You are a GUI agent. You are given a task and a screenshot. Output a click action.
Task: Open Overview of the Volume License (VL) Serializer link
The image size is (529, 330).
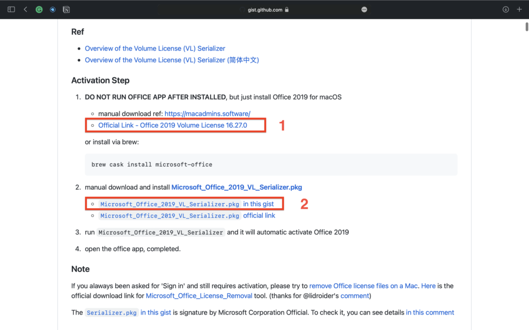[155, 48]
